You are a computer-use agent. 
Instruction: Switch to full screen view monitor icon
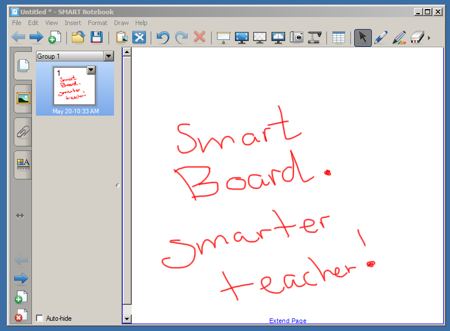(242, 38)
